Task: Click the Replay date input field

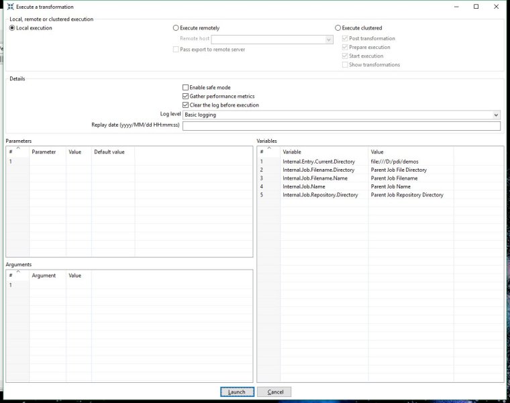Action: (341, 126)
